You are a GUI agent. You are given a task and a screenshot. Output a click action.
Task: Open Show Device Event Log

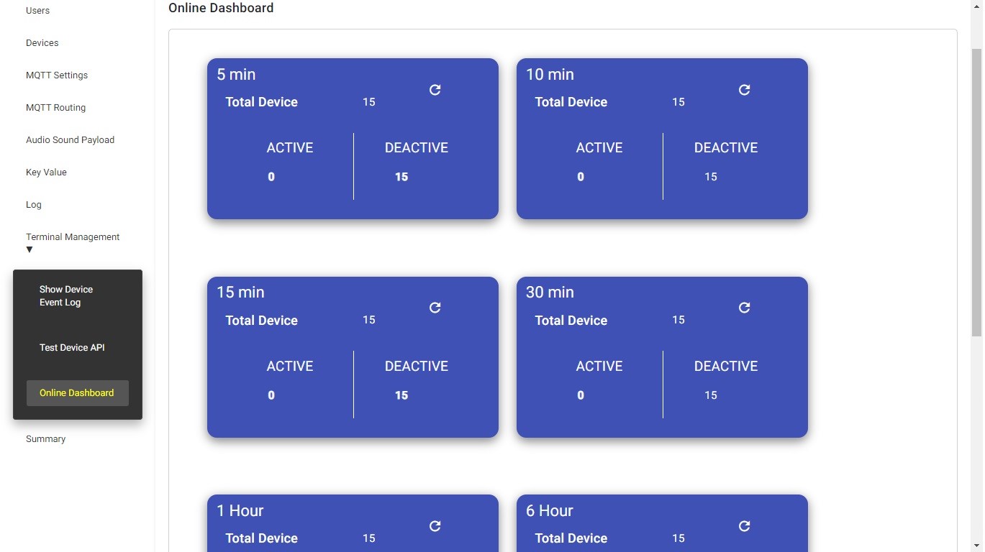[x=66, y=296]
